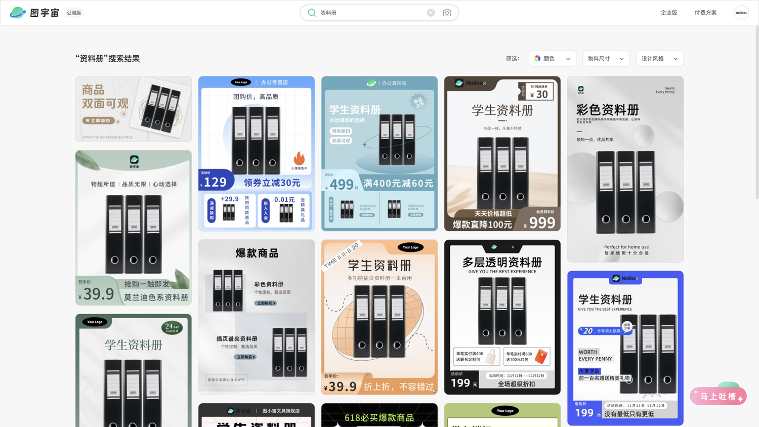Click the color wheel icon in filter

(537, 59)
